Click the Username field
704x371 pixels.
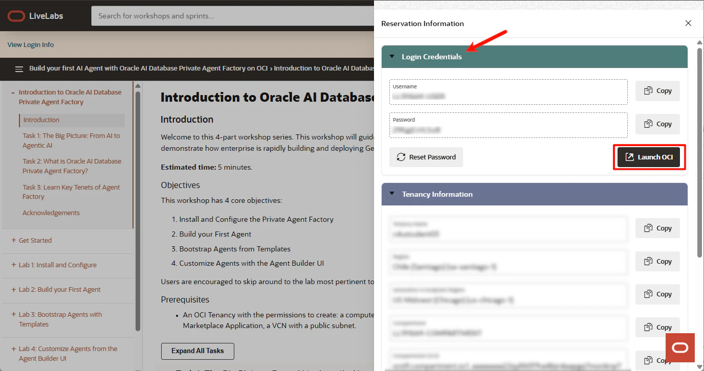point(508,92)
